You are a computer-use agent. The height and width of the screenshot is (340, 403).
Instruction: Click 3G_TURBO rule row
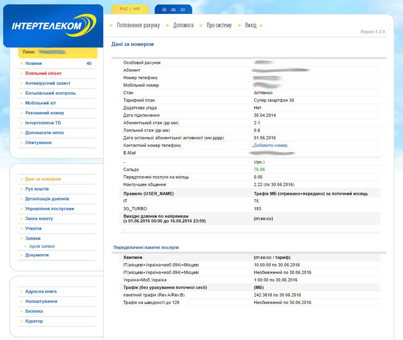(x=250, y=208)
